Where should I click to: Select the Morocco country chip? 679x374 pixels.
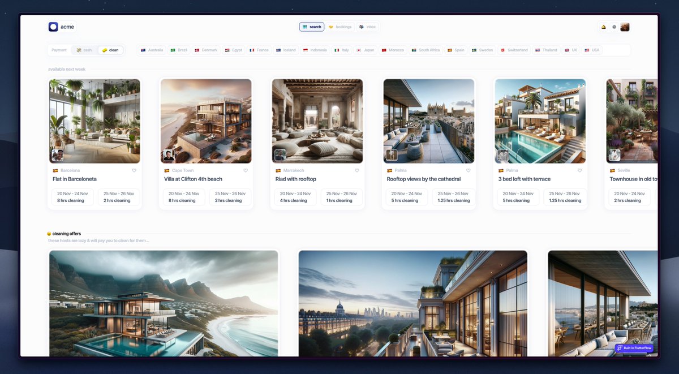(393, 50)
